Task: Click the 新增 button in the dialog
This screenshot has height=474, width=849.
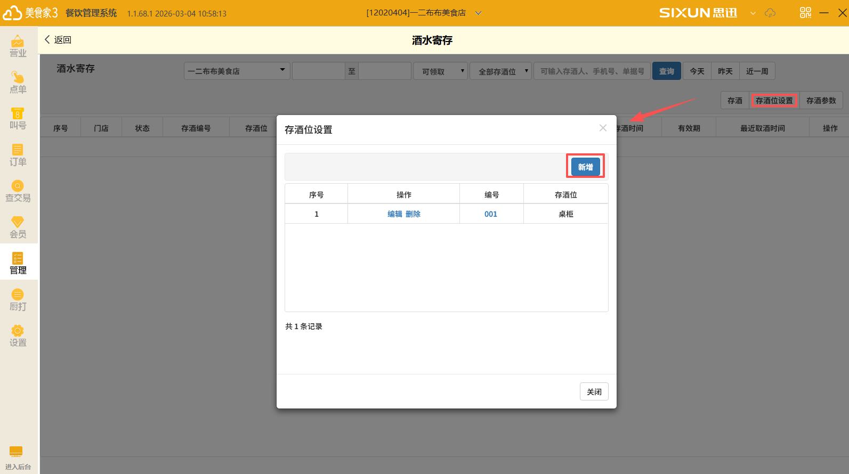Action: pos(585,167)
